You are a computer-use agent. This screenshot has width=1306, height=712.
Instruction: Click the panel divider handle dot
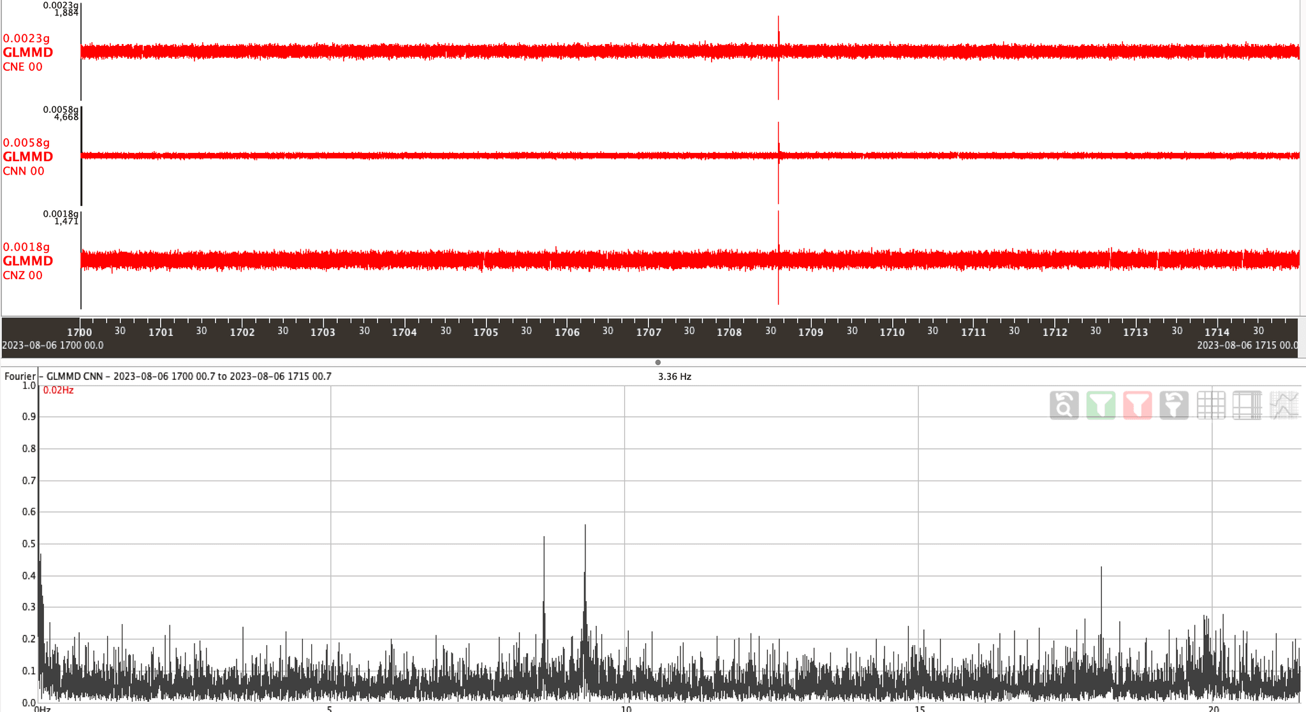tap(658, 362)
